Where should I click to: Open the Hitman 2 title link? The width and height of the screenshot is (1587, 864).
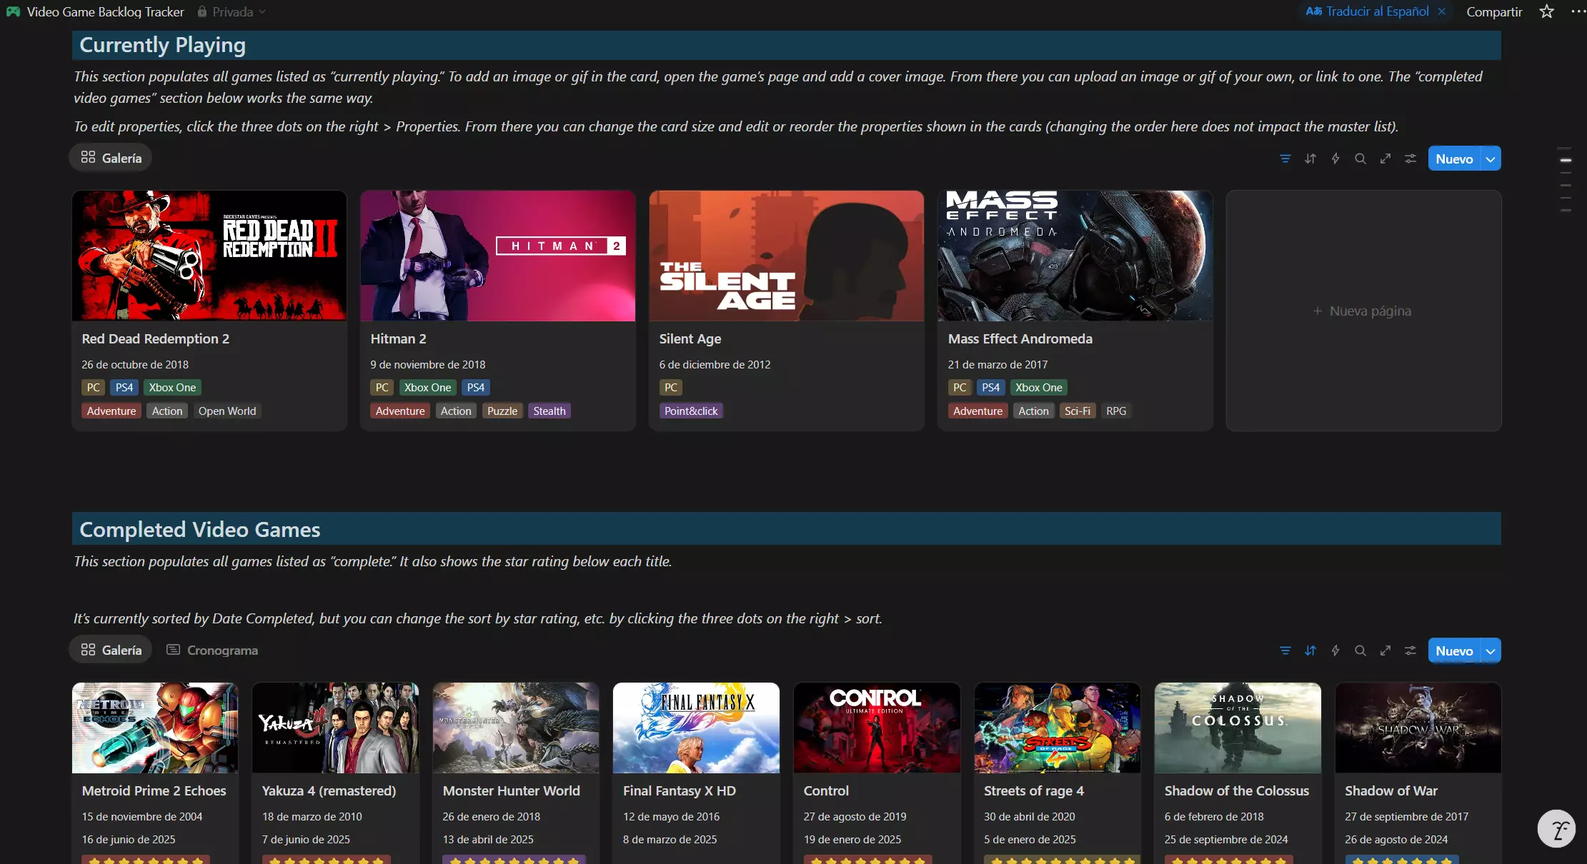click(398, 338)
